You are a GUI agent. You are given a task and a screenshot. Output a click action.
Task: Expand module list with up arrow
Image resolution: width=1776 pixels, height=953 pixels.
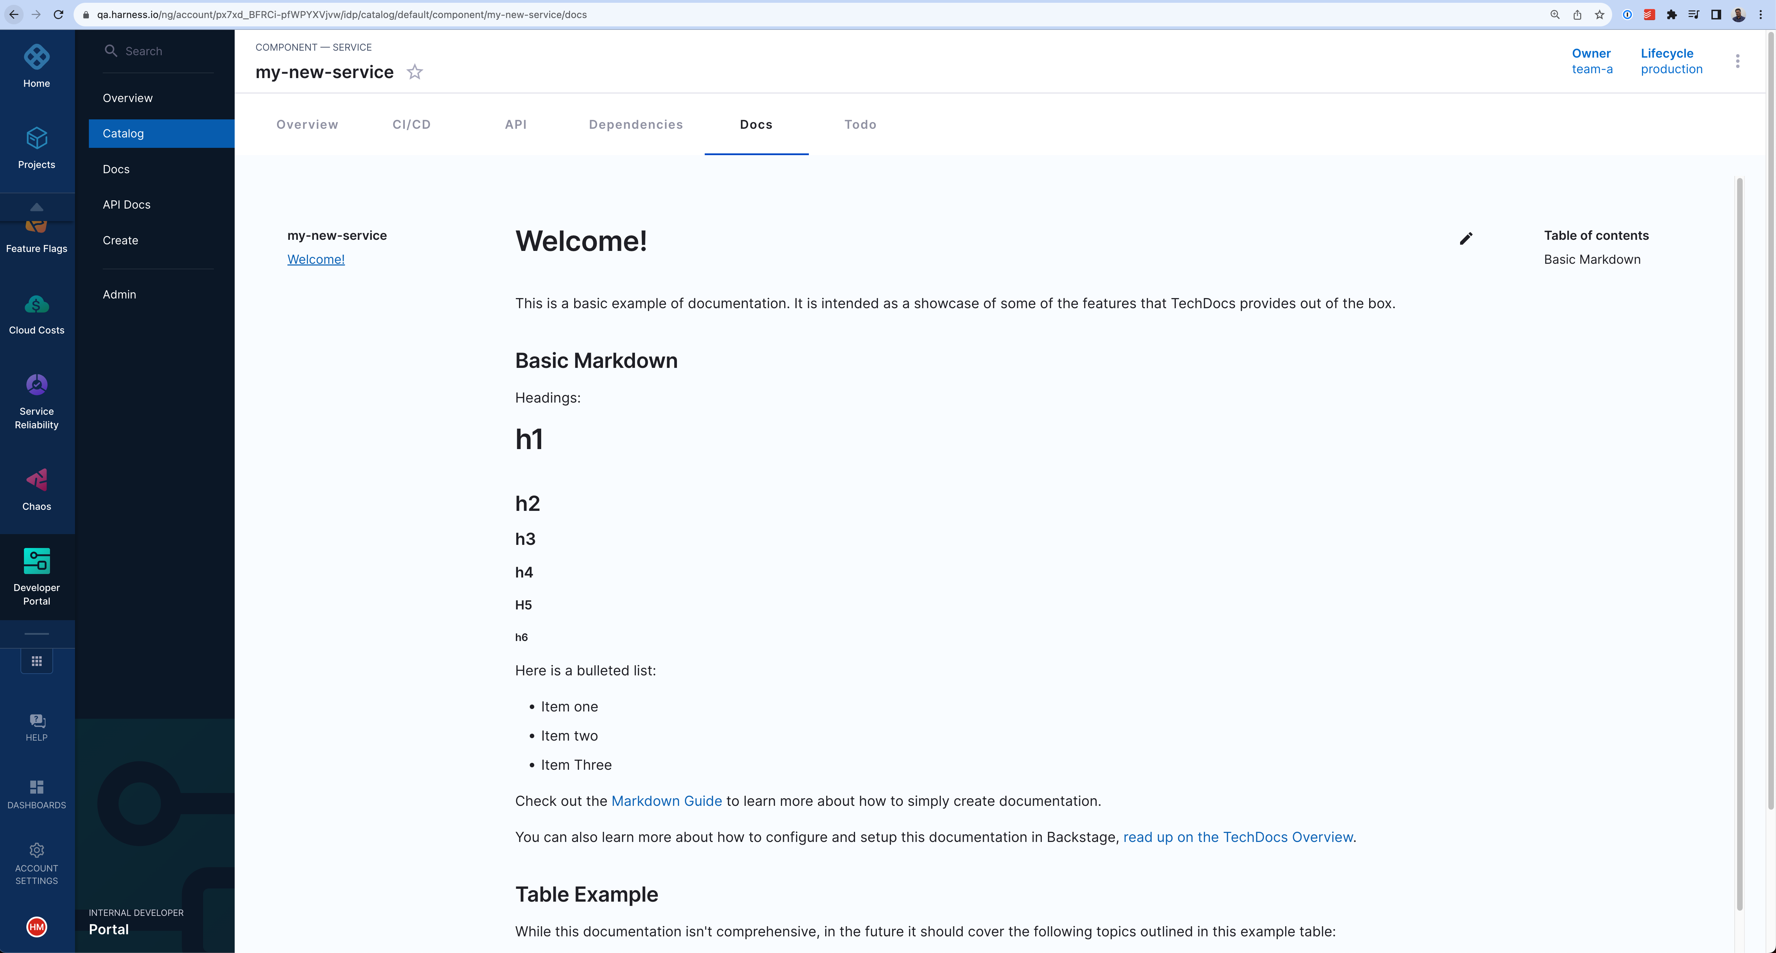tap(36, 207)
